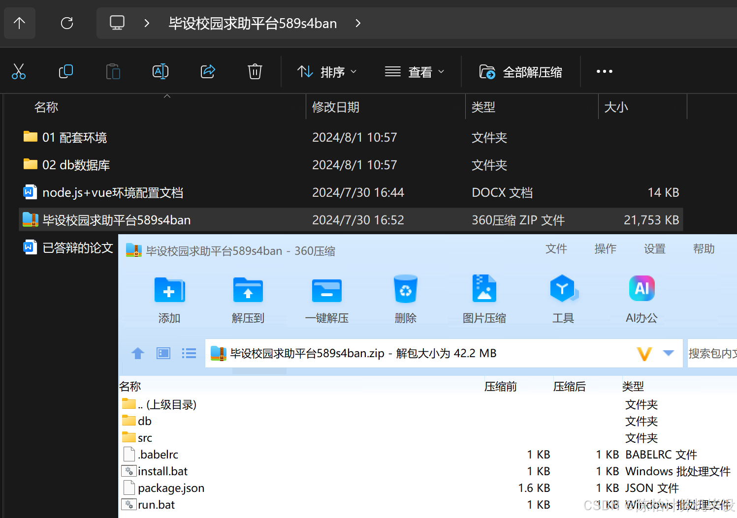Click the paste clipboard icon
737x518 pixels.
pyautogui.click(x=113, y=72)
